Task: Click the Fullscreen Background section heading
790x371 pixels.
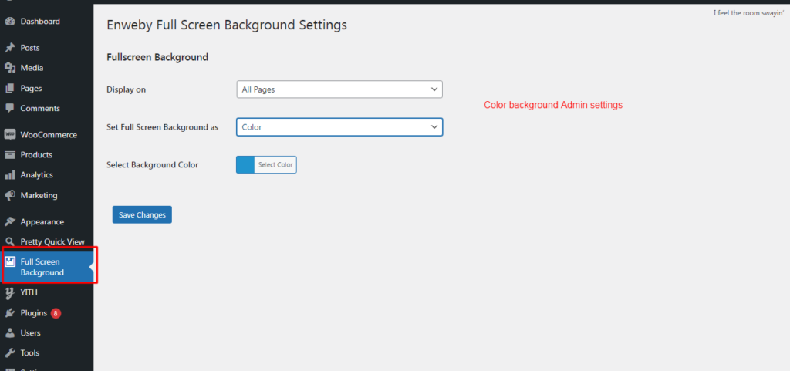Action: point(157,57)
